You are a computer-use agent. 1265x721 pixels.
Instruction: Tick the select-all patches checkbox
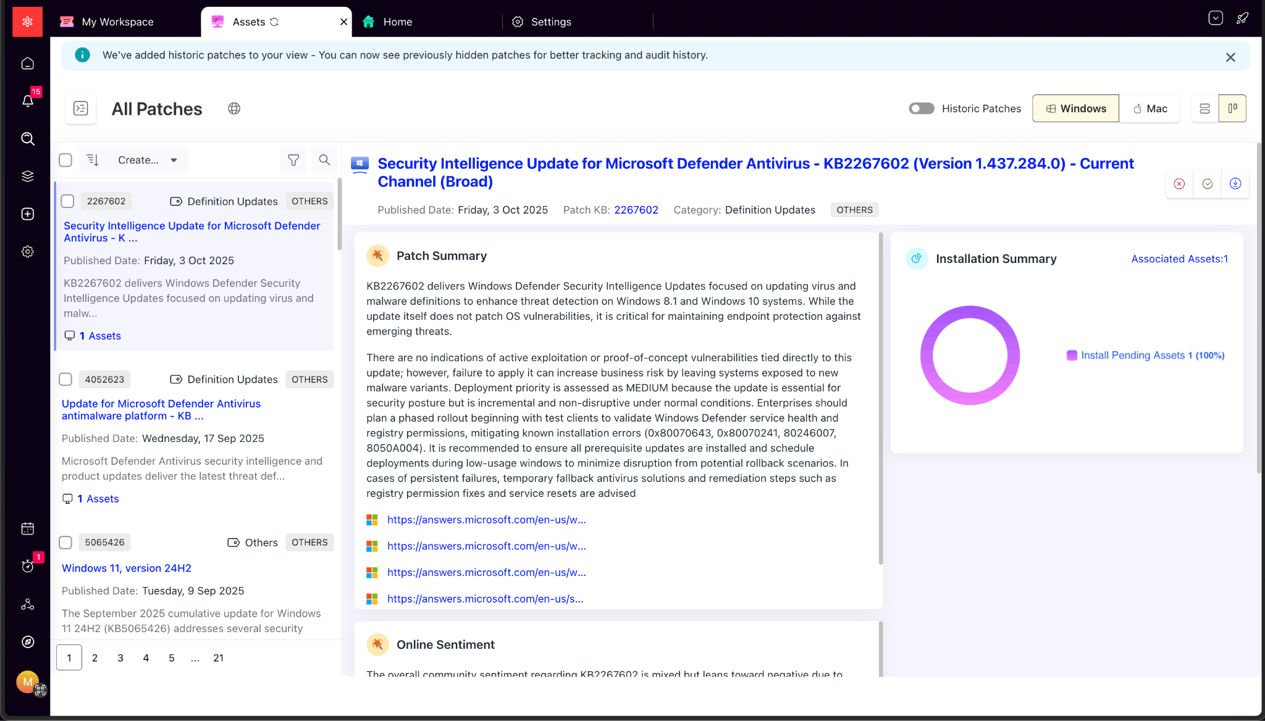(65, 160)
